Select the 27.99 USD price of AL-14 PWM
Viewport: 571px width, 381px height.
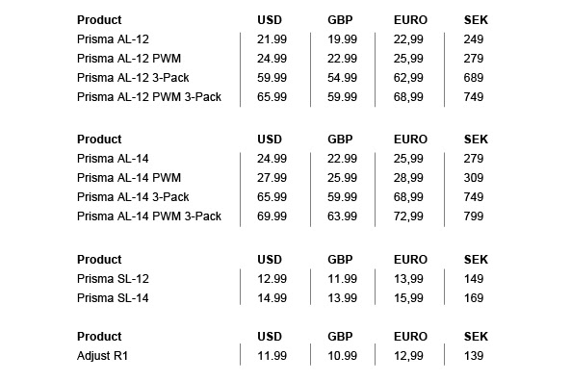[x=273, y=178]
